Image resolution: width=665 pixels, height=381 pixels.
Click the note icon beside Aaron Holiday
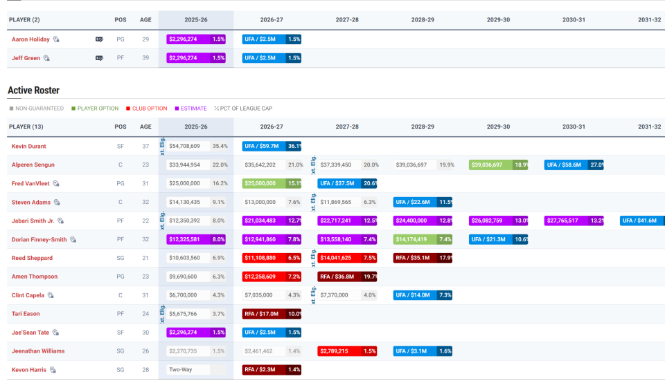(x=56, y=39)
